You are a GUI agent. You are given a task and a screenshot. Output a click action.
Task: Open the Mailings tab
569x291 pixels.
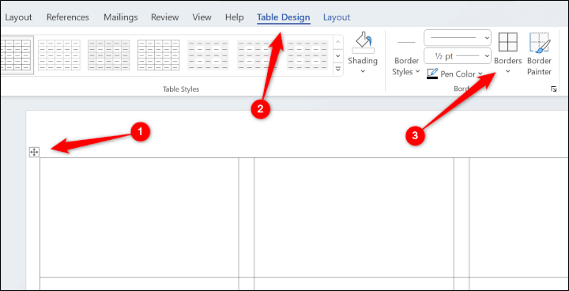point(121,17)
